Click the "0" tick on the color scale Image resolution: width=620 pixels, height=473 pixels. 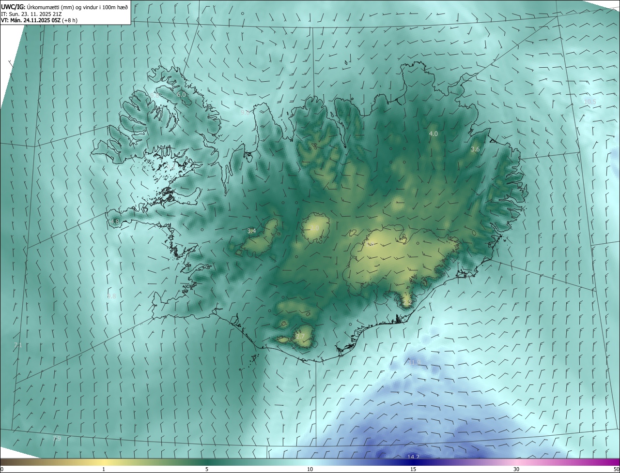click(x=2, y=469)
